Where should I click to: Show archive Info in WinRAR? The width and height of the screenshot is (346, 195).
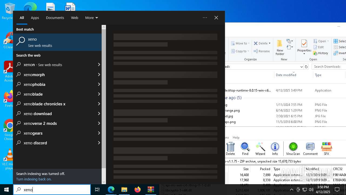pyautogui.click(x=275, y=149)
